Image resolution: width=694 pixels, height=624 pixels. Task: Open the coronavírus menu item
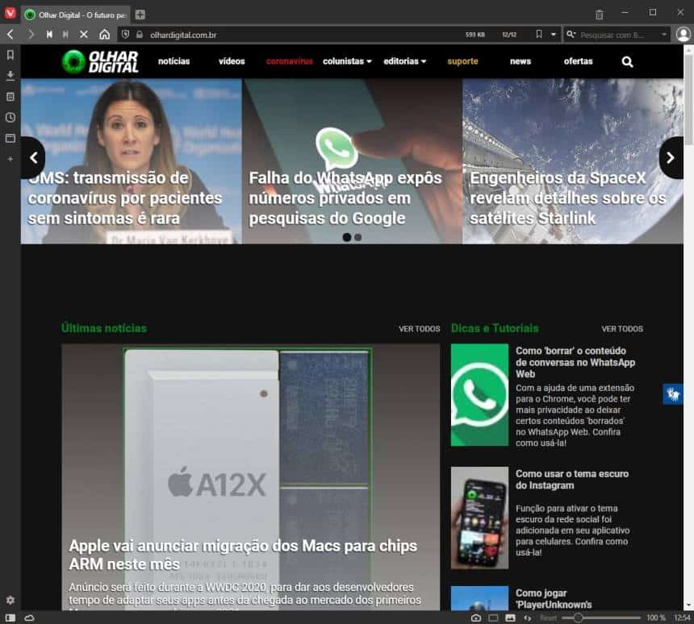coord(290,61)
